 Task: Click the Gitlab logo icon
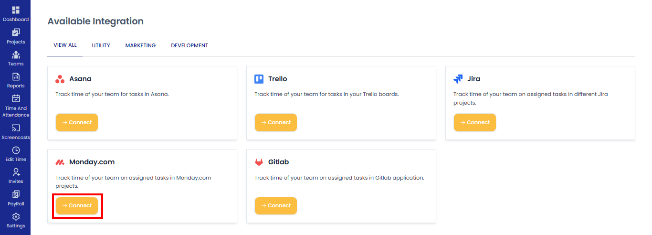pos(259,162)
